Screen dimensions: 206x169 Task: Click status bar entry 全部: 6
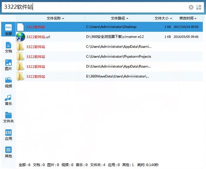(x=25, y=165)
